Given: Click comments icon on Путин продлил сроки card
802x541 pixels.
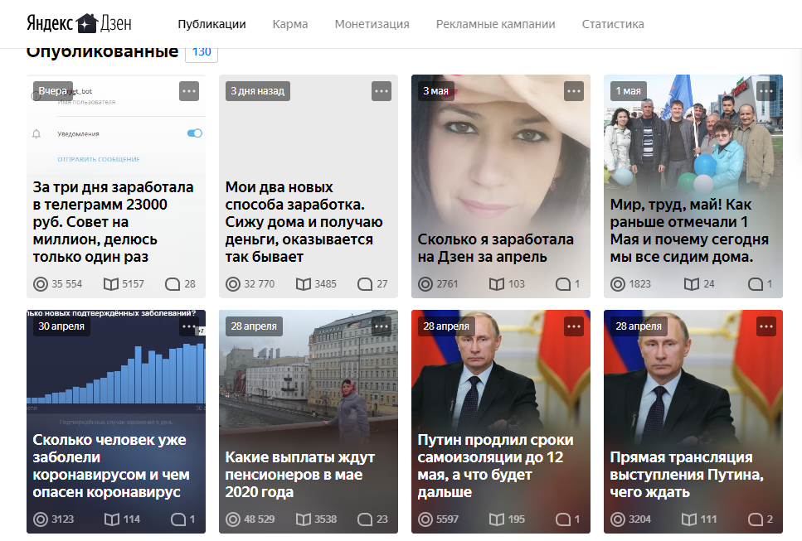Looking at the screenshot, I should pos(563,519).
